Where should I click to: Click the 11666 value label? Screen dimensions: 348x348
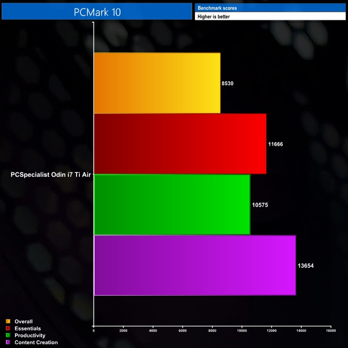(275, 144)
